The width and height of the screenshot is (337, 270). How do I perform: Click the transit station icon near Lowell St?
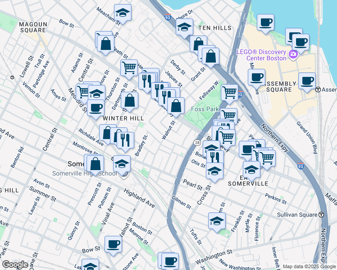[12, 77]
